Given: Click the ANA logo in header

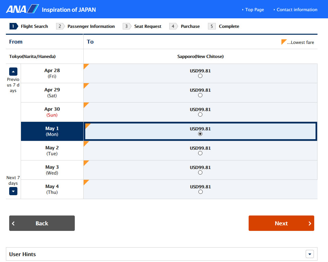Looking at the screenshot, I should click(22, 9).
